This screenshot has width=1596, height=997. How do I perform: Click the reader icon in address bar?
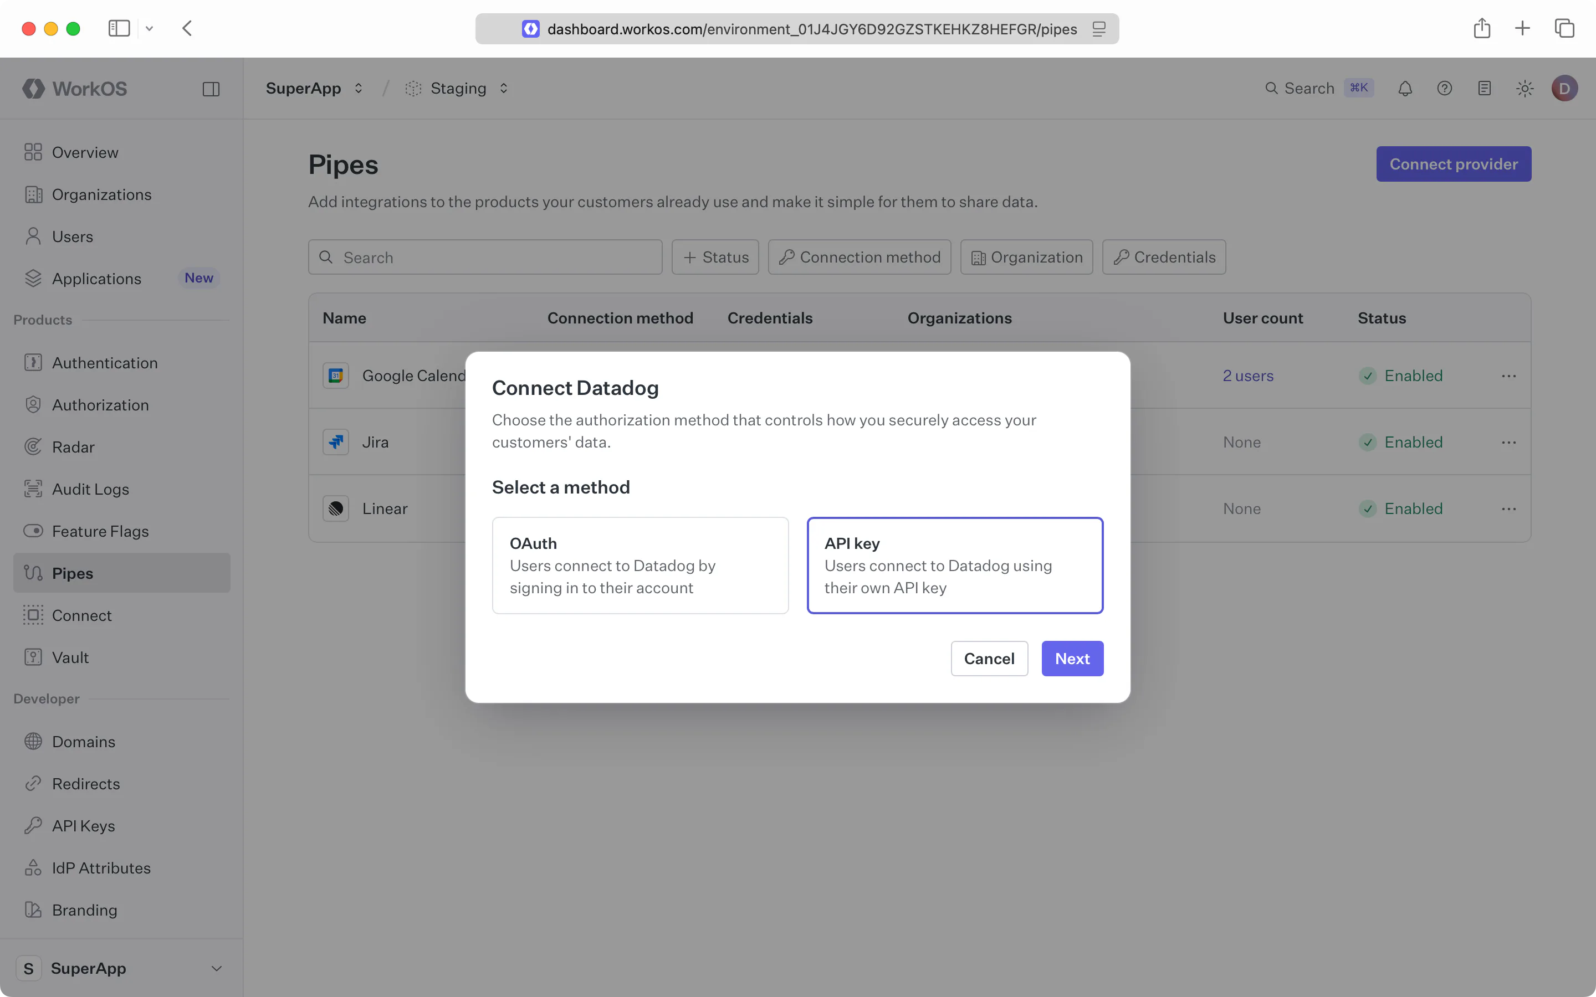[1099, 29]
